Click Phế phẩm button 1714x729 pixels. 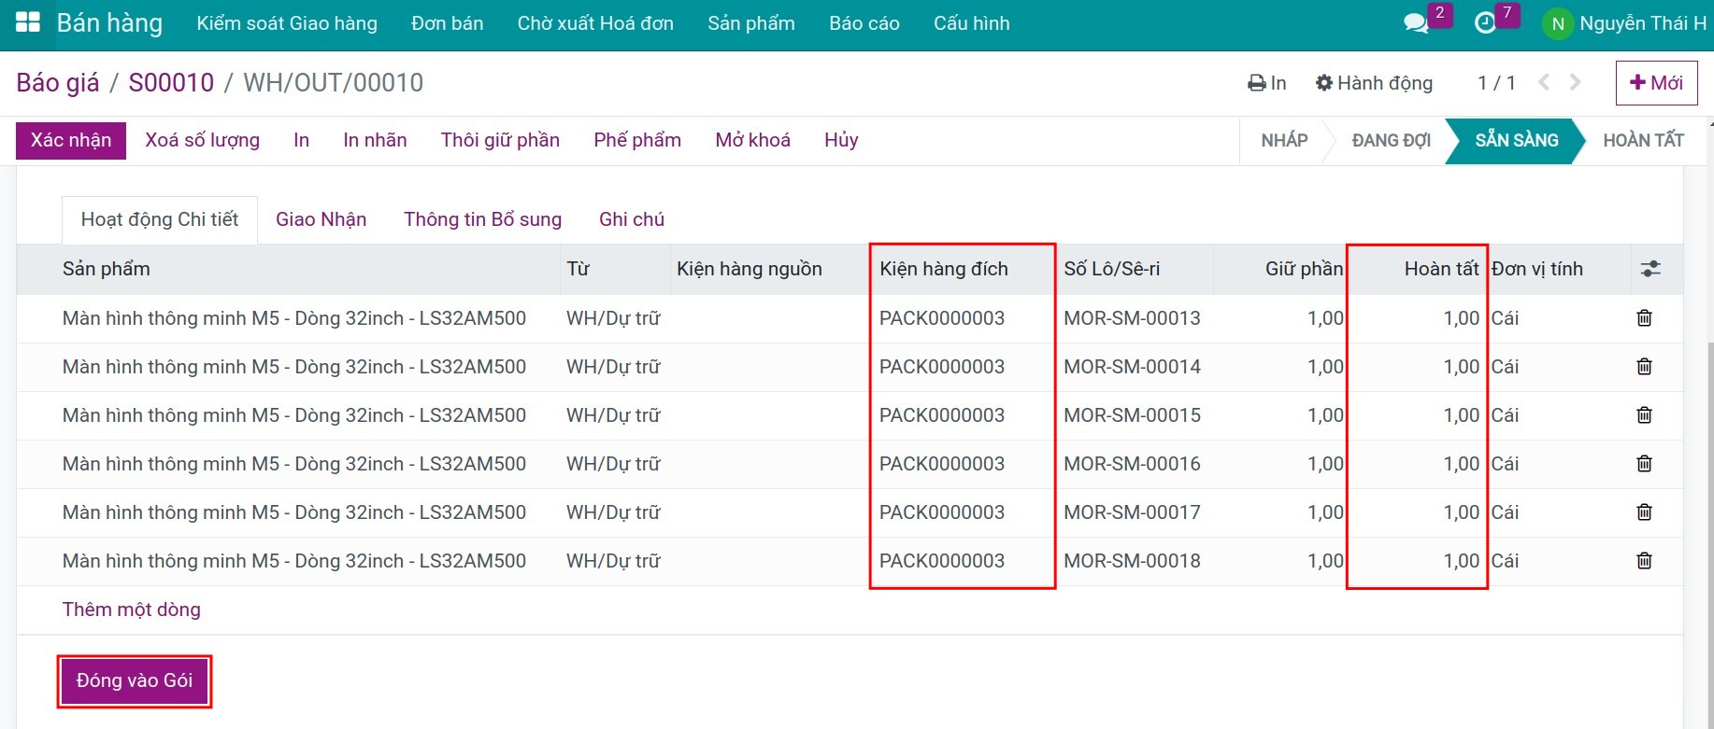tap(637, 140)
